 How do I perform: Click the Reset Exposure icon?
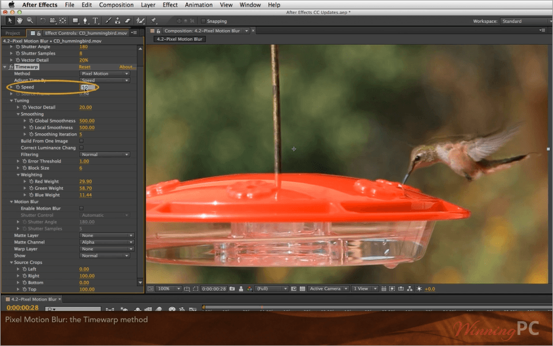[419, 288]
